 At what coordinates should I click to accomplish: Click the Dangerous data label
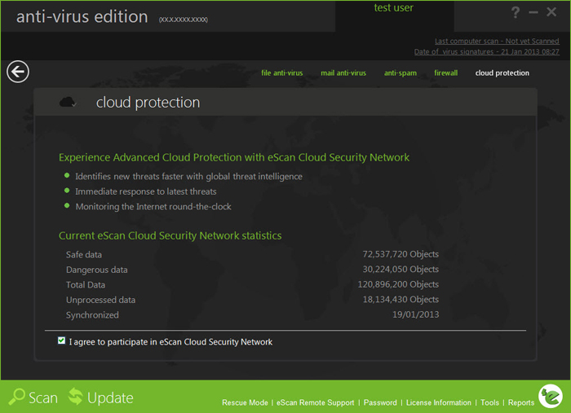click(97, 270)
